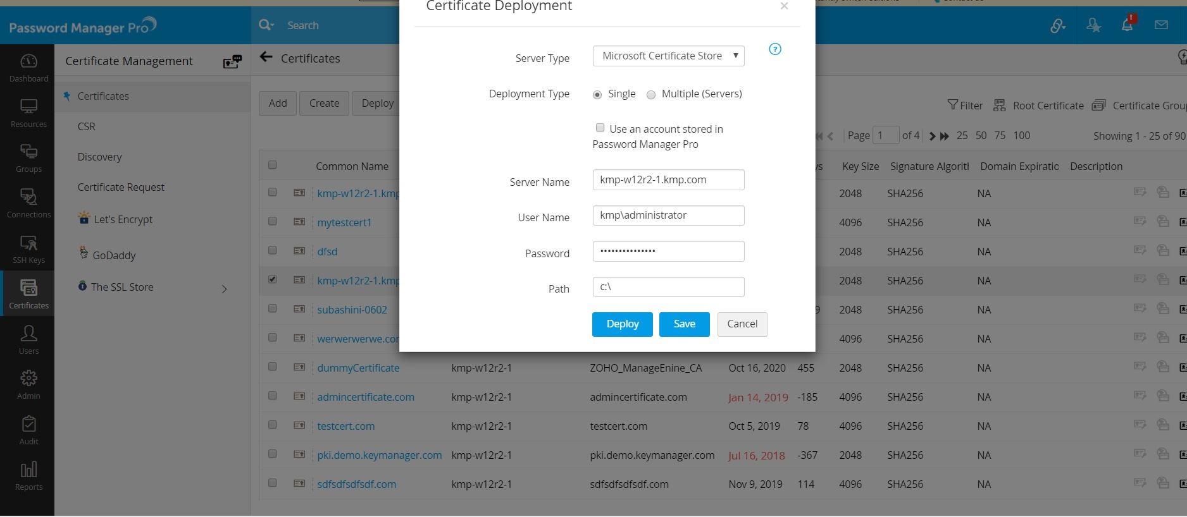
Task: Open pki.demo.keymanager.com certificate link
Action: (x=380, y=455)
